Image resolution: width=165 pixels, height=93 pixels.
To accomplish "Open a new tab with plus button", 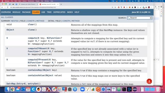I will (61, 4).
